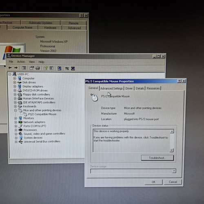
Task: Expand Universal Serial Bus controllers node
Action: point(16,142)
